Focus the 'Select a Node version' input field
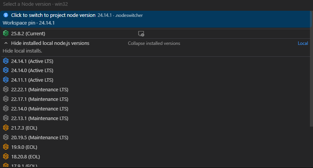The width and height of the screenshot is (313, 168). coord(156,4)
